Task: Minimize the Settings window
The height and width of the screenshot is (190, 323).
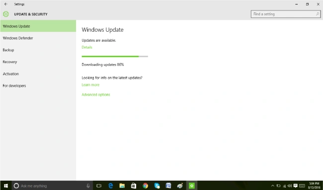Action: 297,4
